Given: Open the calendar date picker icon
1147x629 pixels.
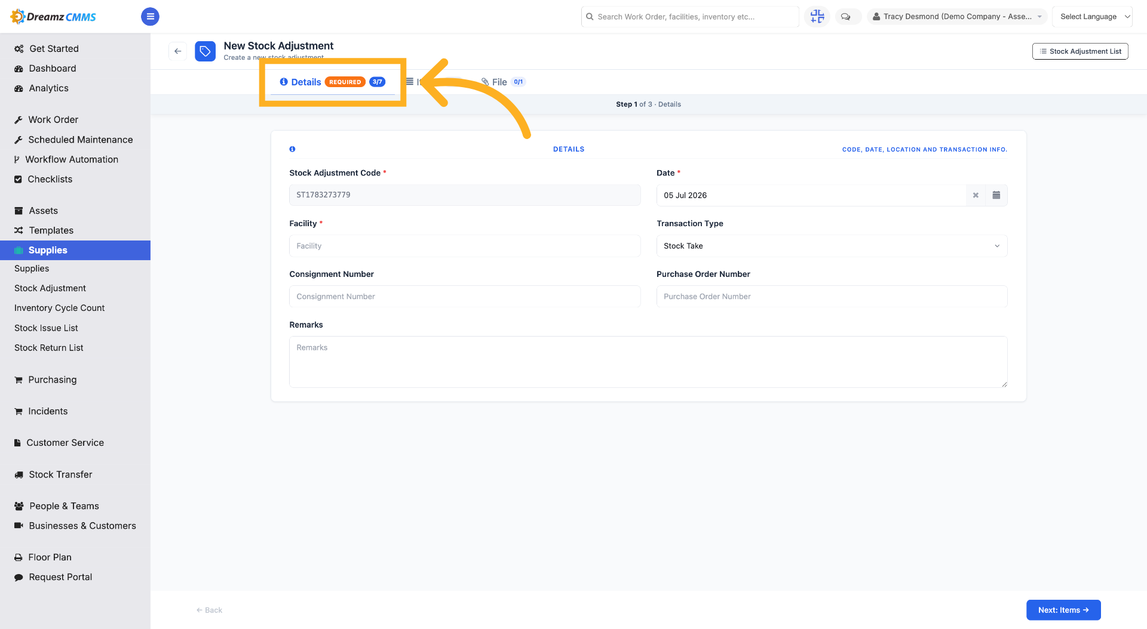Looking at the screenshot, I should 996,195.
